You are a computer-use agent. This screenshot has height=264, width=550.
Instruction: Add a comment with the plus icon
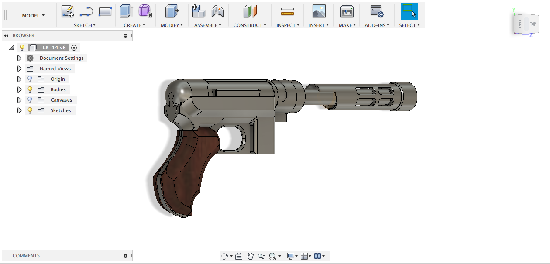point(126,256)
